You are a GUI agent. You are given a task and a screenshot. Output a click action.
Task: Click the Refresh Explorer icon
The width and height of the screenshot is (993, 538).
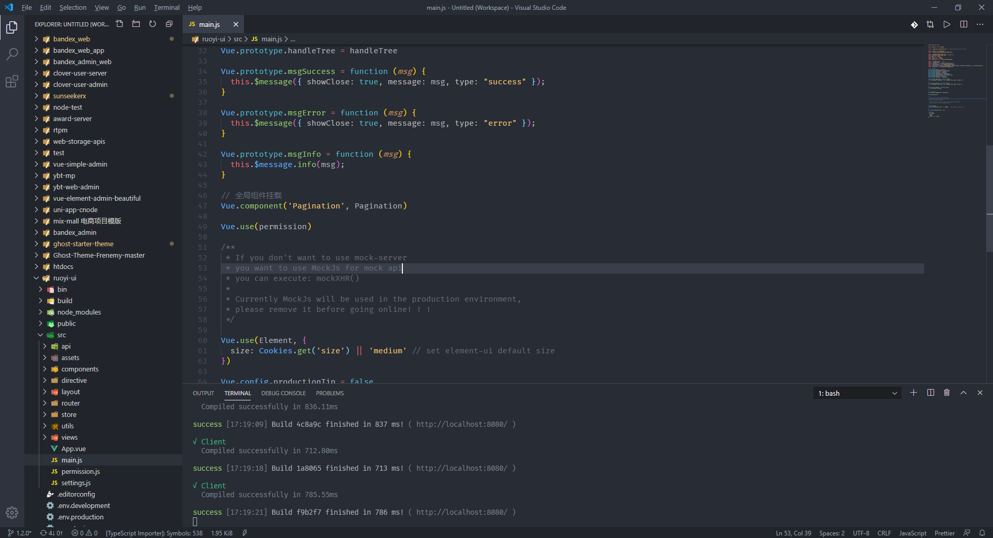click(x=153, y=24)
